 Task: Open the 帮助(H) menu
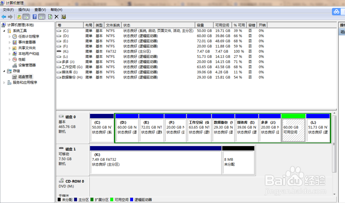(x=56, y=10)
